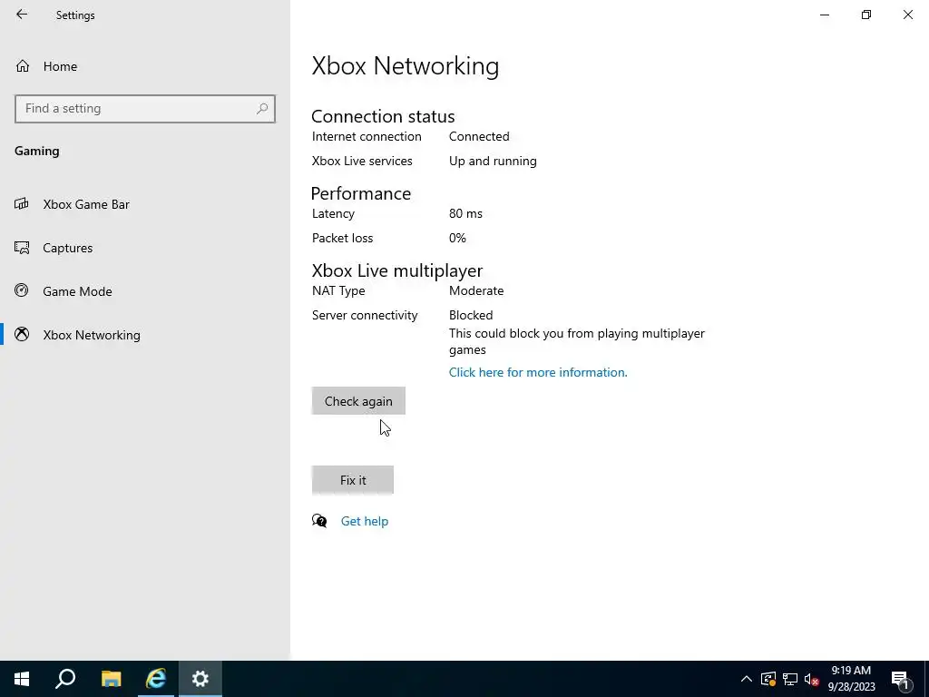Click the 80 ms latency value

click(x=465, y=213)
